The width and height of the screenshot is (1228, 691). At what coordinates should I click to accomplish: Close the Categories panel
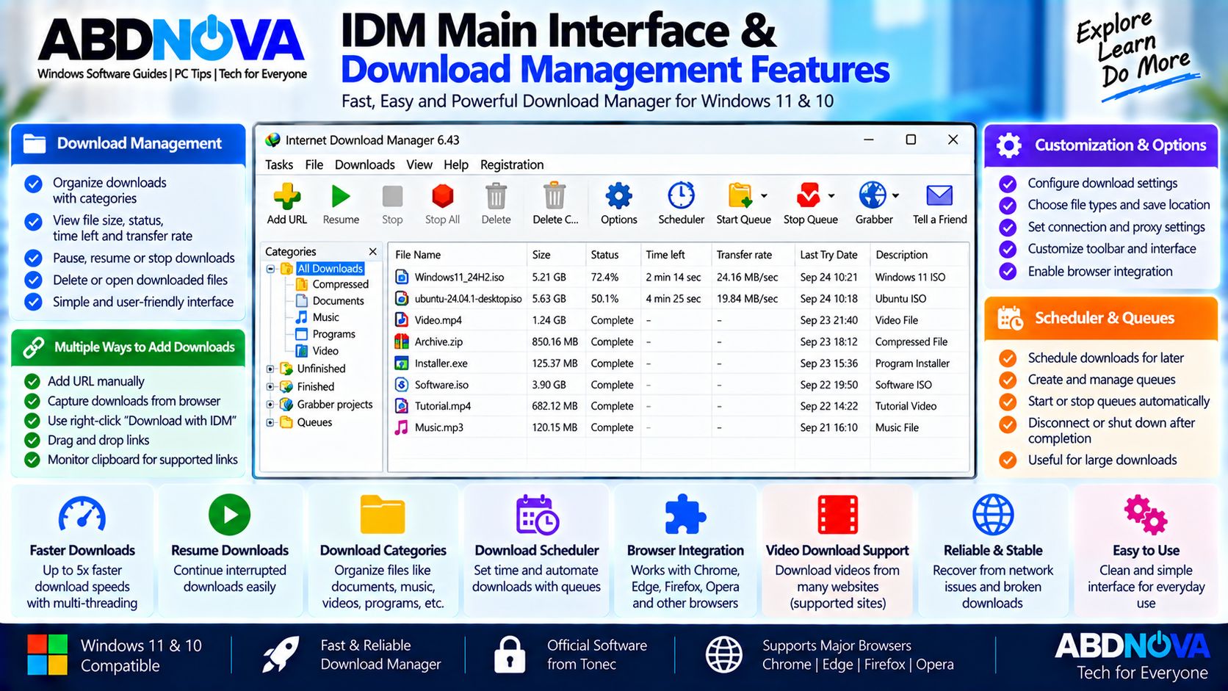pos(372,251)
